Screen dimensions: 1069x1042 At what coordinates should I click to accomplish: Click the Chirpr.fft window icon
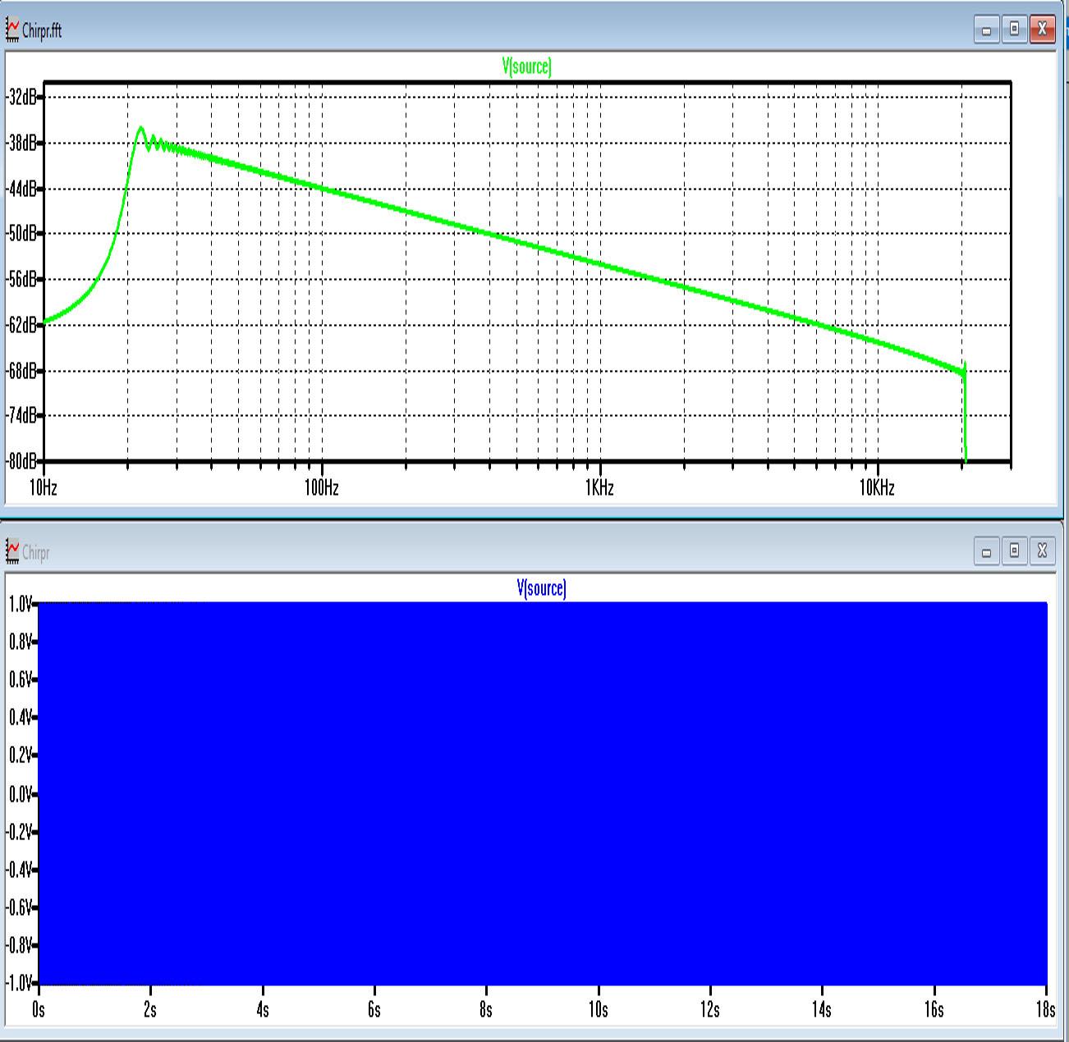(12, 30)
